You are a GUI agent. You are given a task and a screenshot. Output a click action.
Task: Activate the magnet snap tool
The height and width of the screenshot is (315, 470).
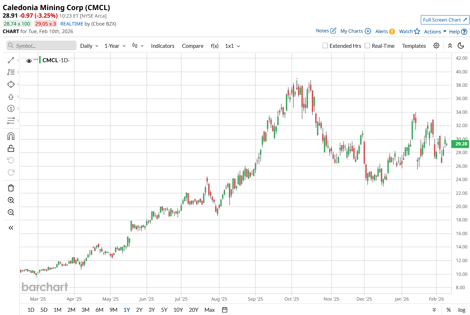11,136
